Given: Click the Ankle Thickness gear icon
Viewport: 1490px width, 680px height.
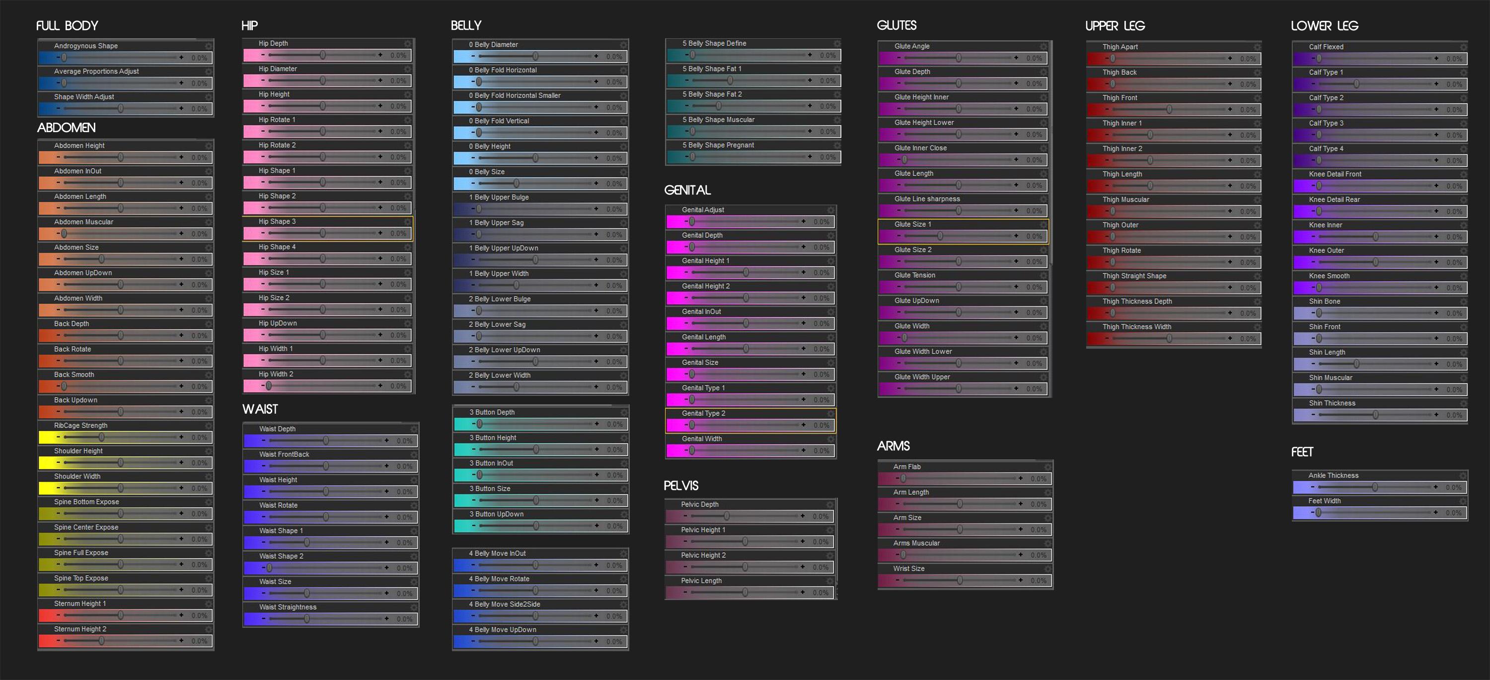Looking at the screenshot, I should coord(1463,475).
